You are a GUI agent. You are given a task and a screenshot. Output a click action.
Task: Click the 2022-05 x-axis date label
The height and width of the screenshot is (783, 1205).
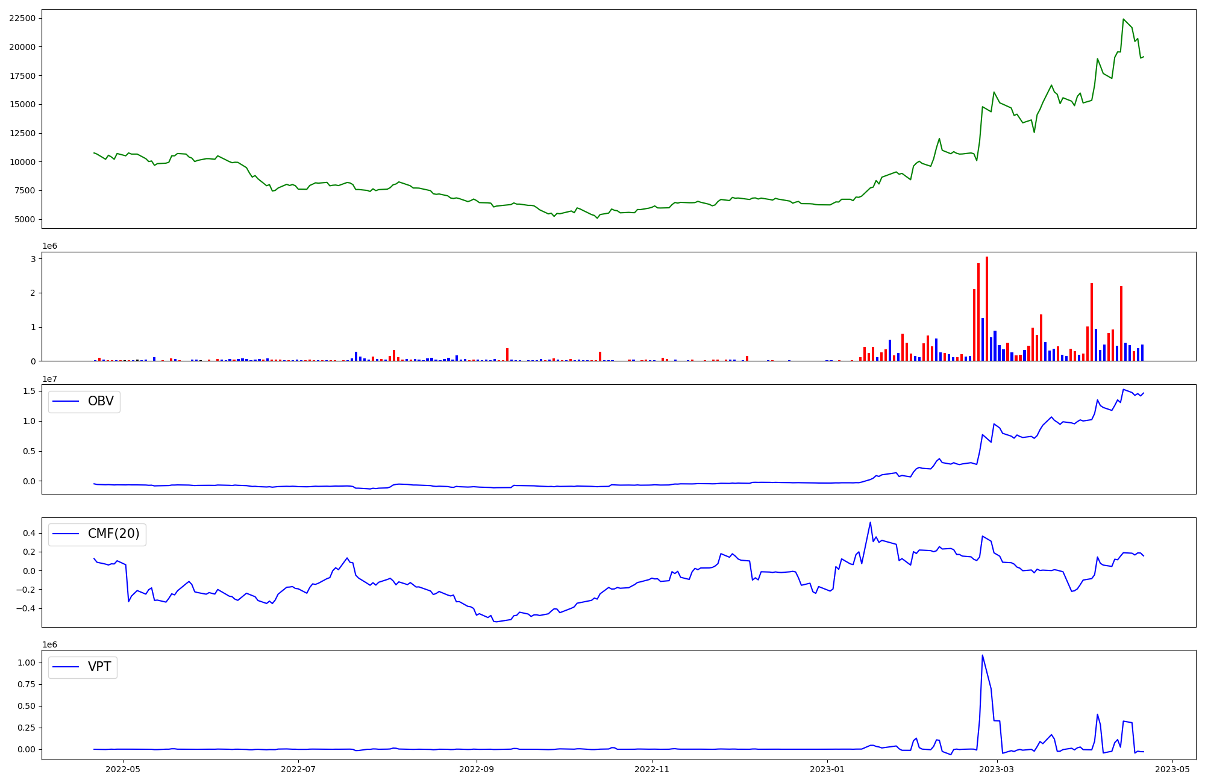point(123,769)
